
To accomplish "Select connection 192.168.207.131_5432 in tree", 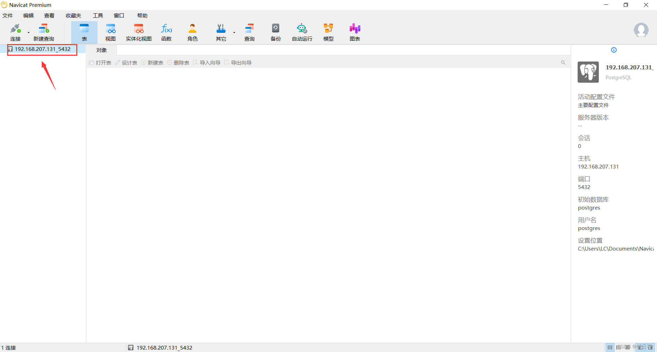I will click(x=42, y=49).
